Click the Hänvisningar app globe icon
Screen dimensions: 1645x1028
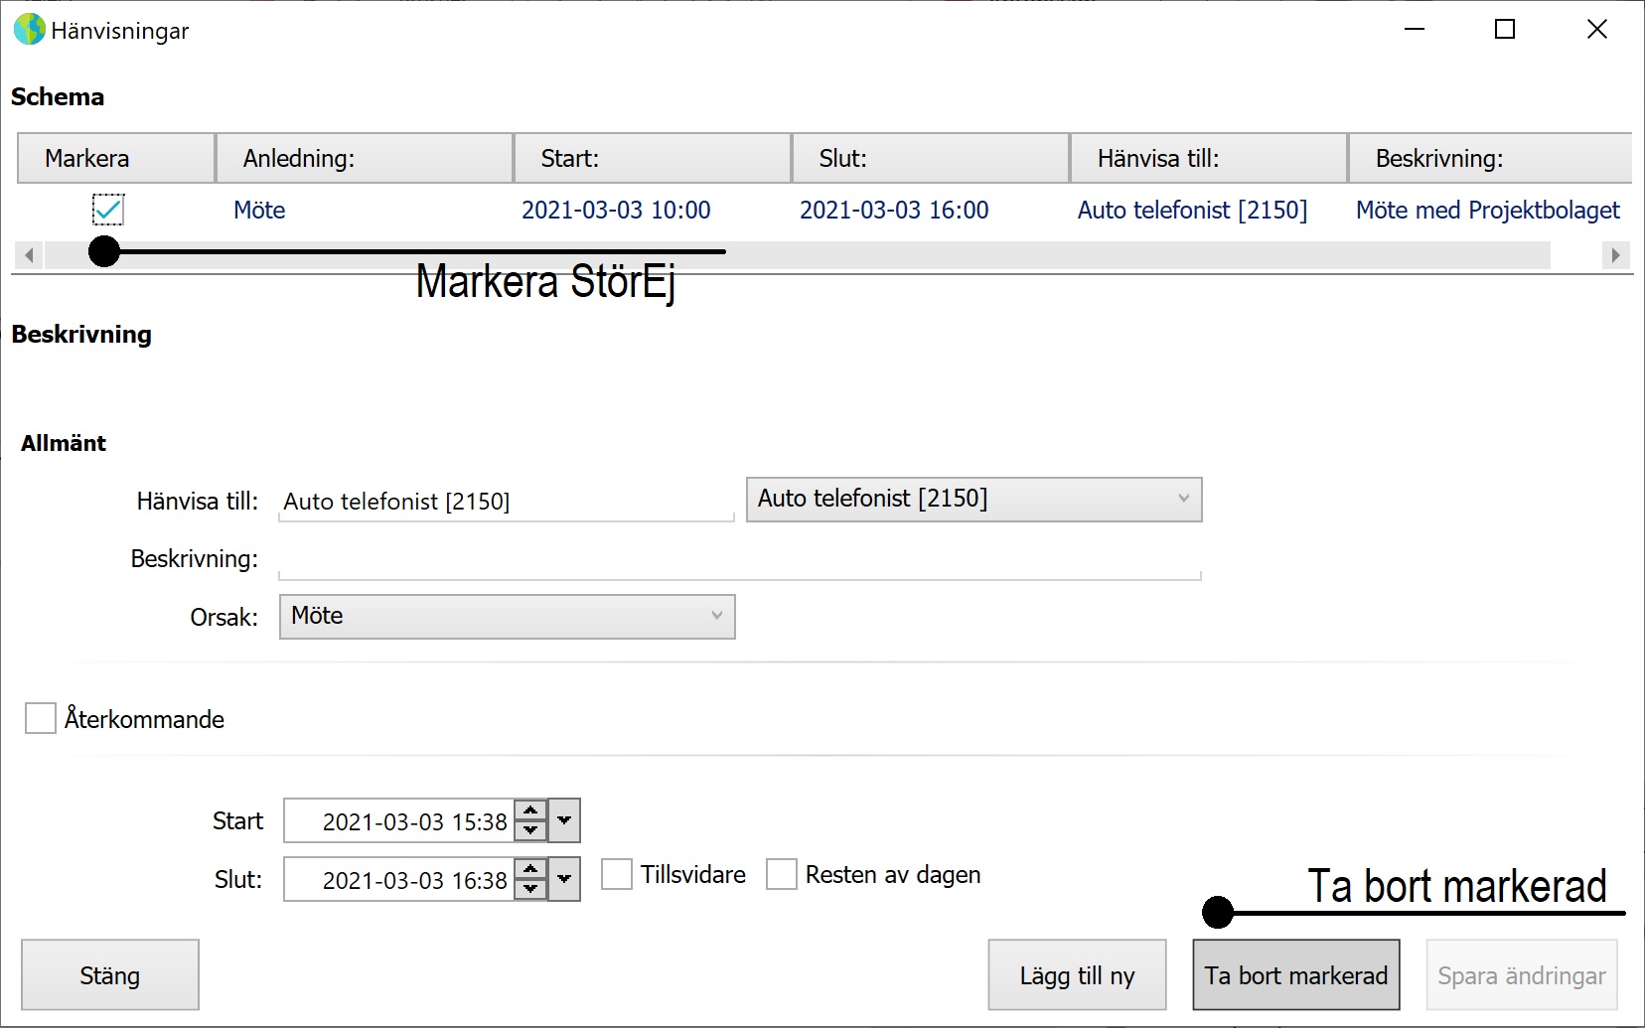tap(29, 30)
